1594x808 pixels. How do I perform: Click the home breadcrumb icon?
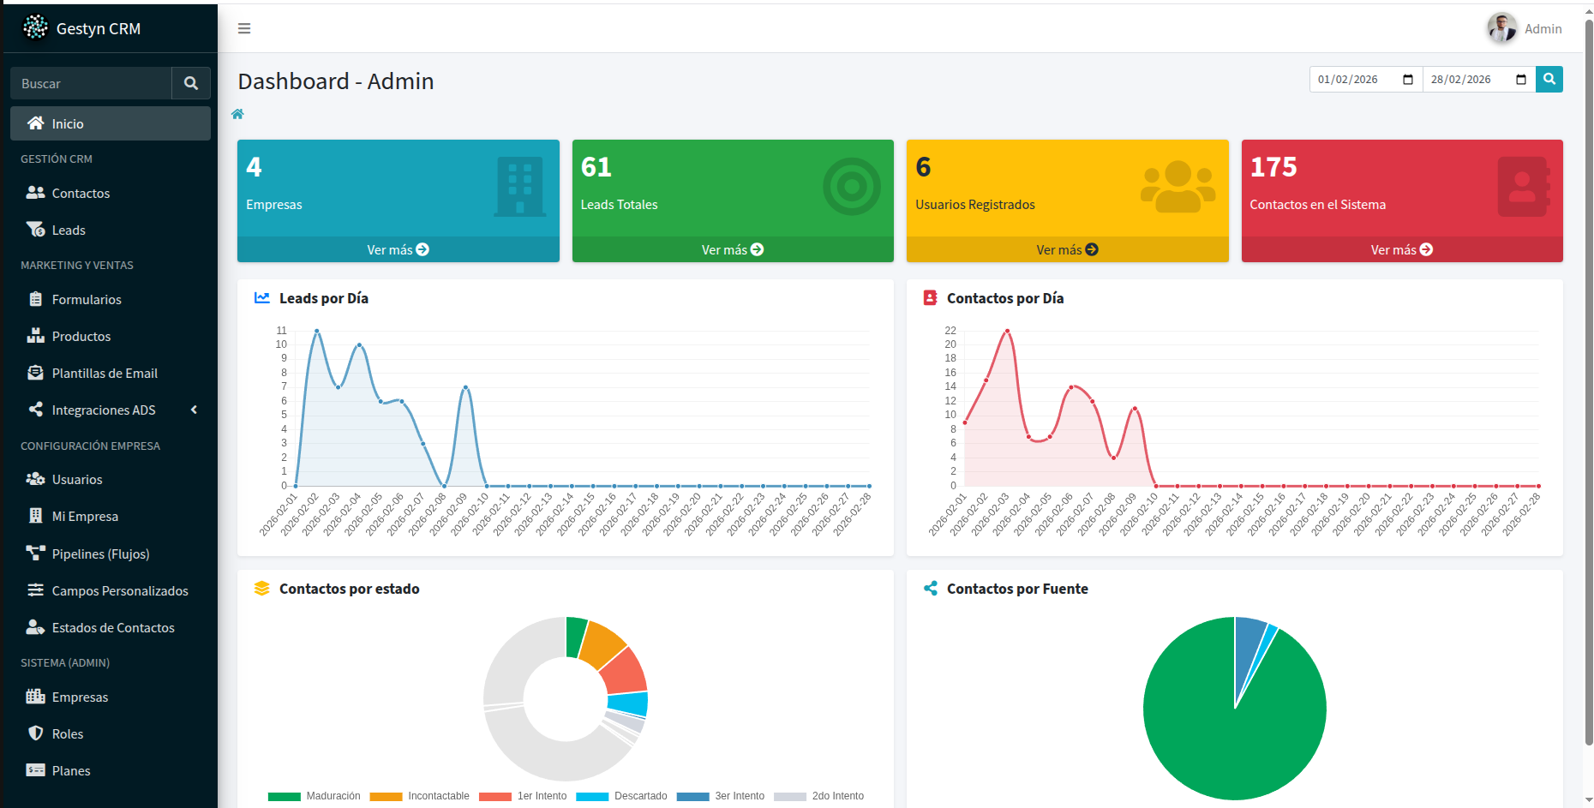click(x=237, y=114)
